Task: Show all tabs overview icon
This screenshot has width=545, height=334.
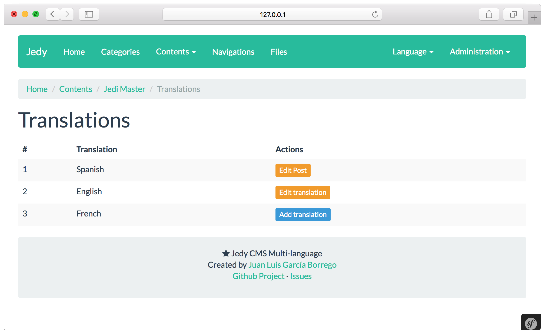Action: (513, 14)
